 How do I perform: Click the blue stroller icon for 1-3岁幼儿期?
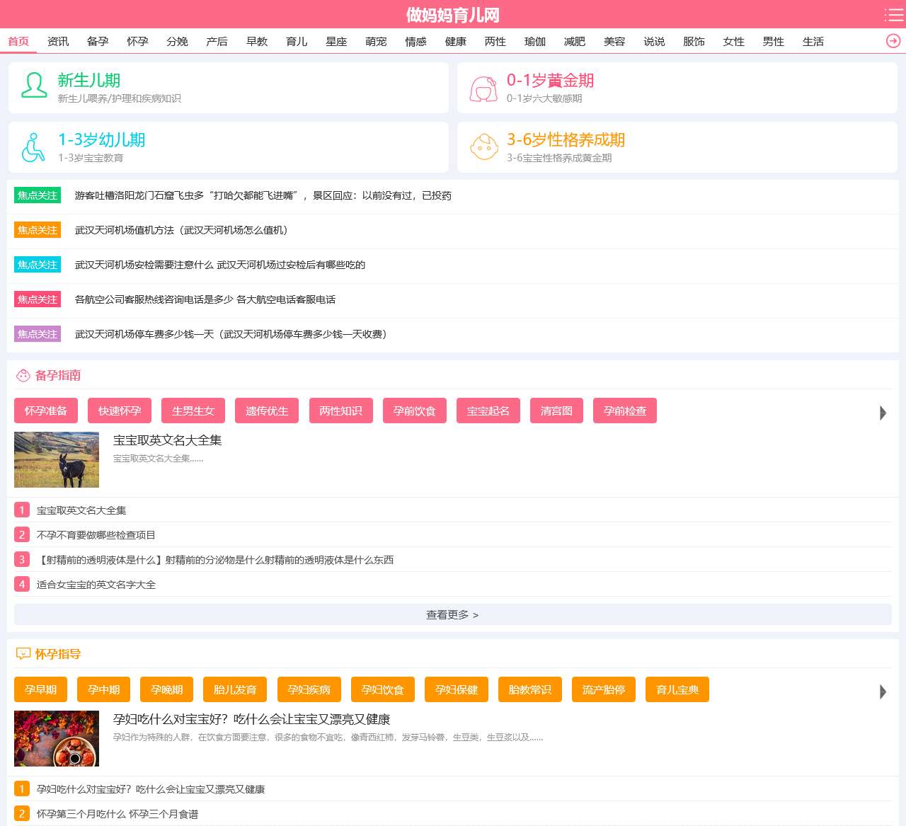tap(33, 147)
